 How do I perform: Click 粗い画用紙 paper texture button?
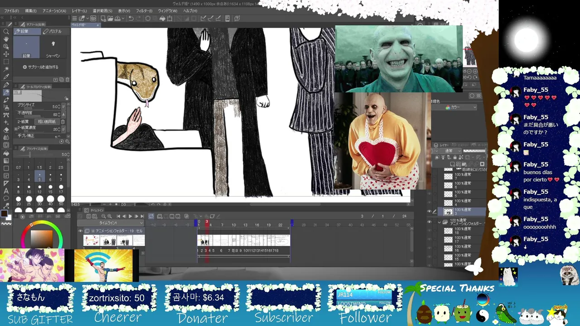(x=47, y=122)
